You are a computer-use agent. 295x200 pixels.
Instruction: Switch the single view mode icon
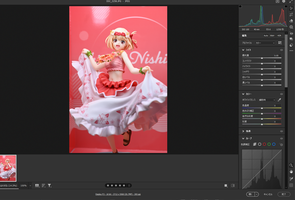tap(226, 186)
